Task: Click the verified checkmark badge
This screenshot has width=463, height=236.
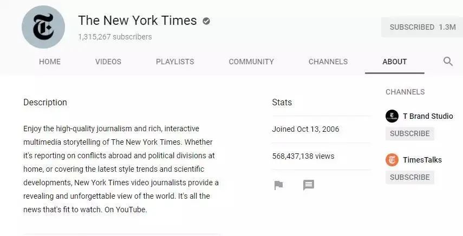Action: tap(206, 21)
